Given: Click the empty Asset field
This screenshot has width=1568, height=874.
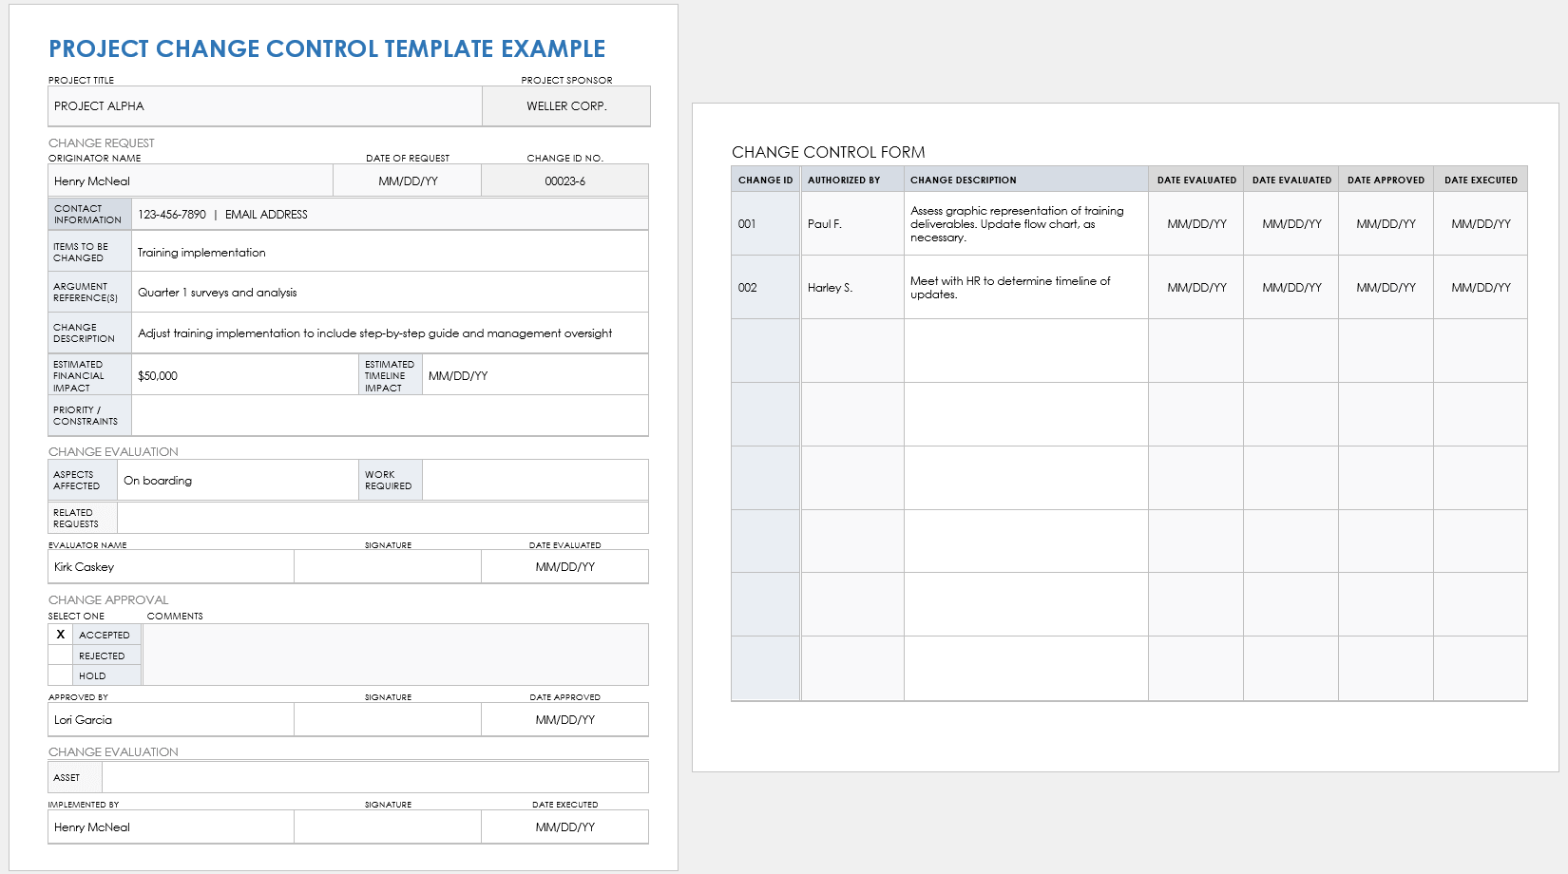Looking at the screenshot, I should point(374,777).
